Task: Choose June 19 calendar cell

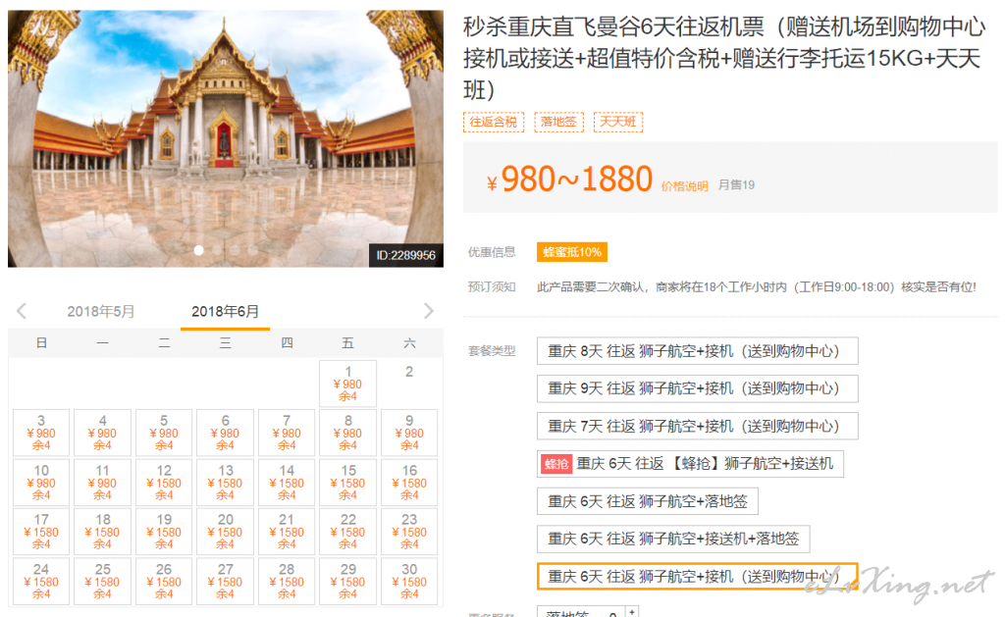Action: coord(164,531)
